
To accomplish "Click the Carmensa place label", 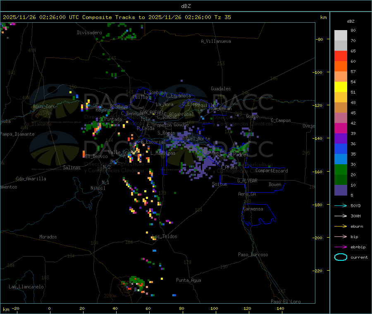I will click(253, 209).
